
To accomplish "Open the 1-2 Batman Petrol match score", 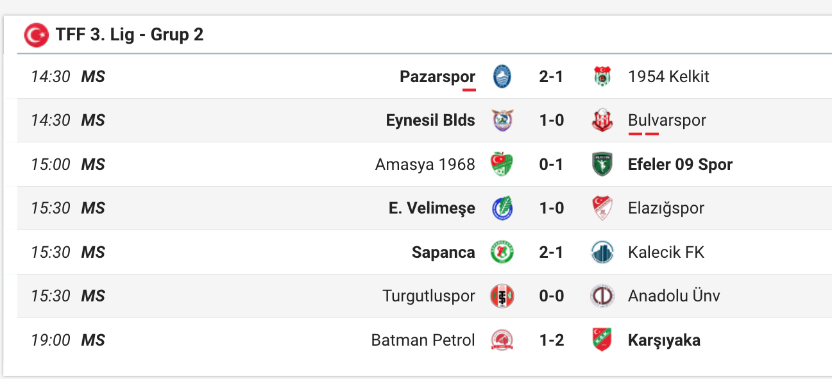I will pos(551,340).
